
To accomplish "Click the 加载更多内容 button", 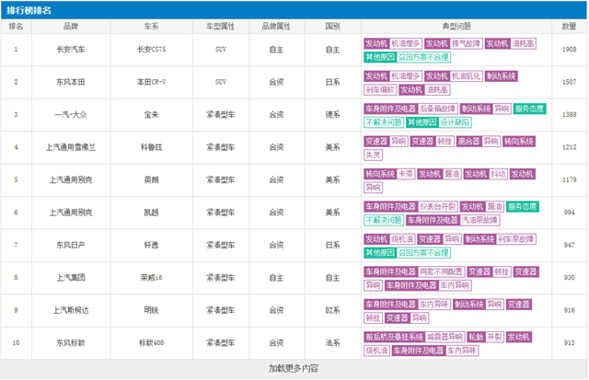I will [294, 368].
